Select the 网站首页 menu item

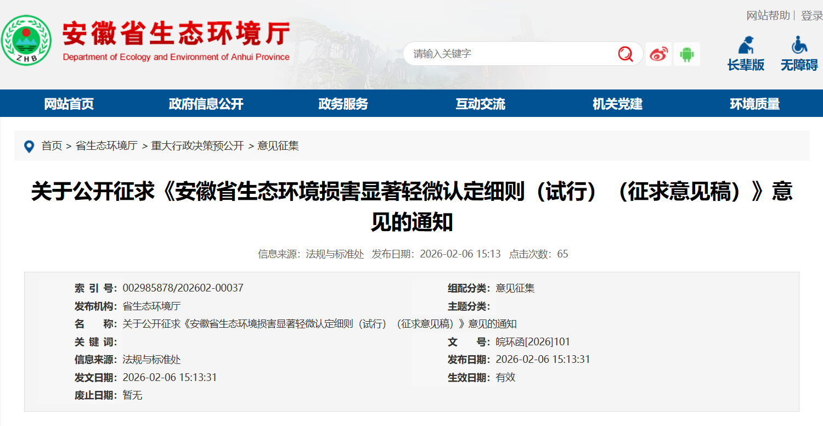(x=68, y=103)
